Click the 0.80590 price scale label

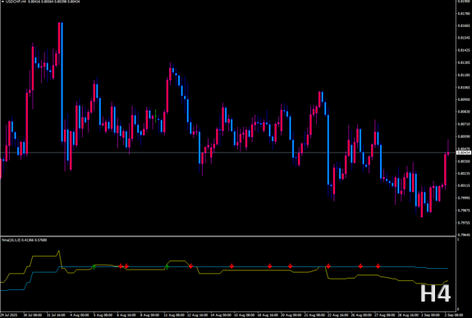click(464, 136)
